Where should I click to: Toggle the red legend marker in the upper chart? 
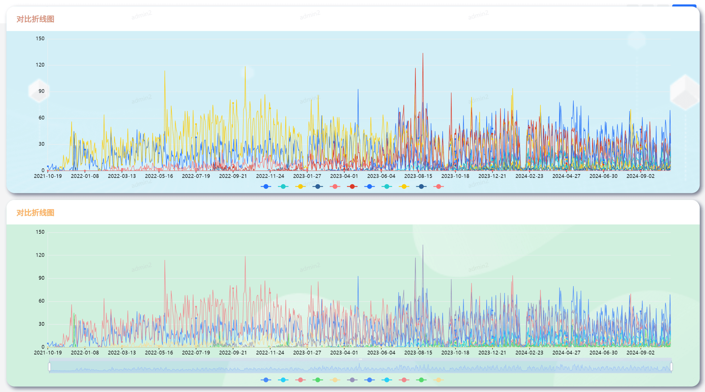coord(352,187)
